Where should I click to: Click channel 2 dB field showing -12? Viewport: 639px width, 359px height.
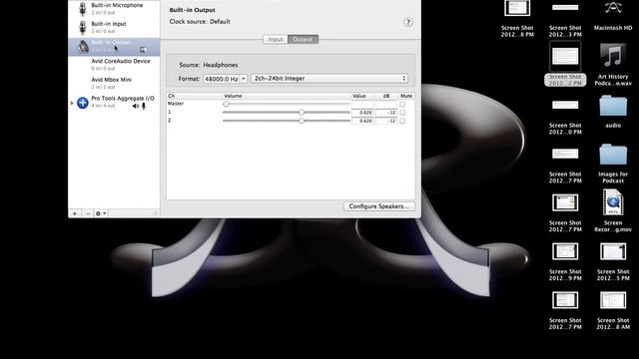386,121
